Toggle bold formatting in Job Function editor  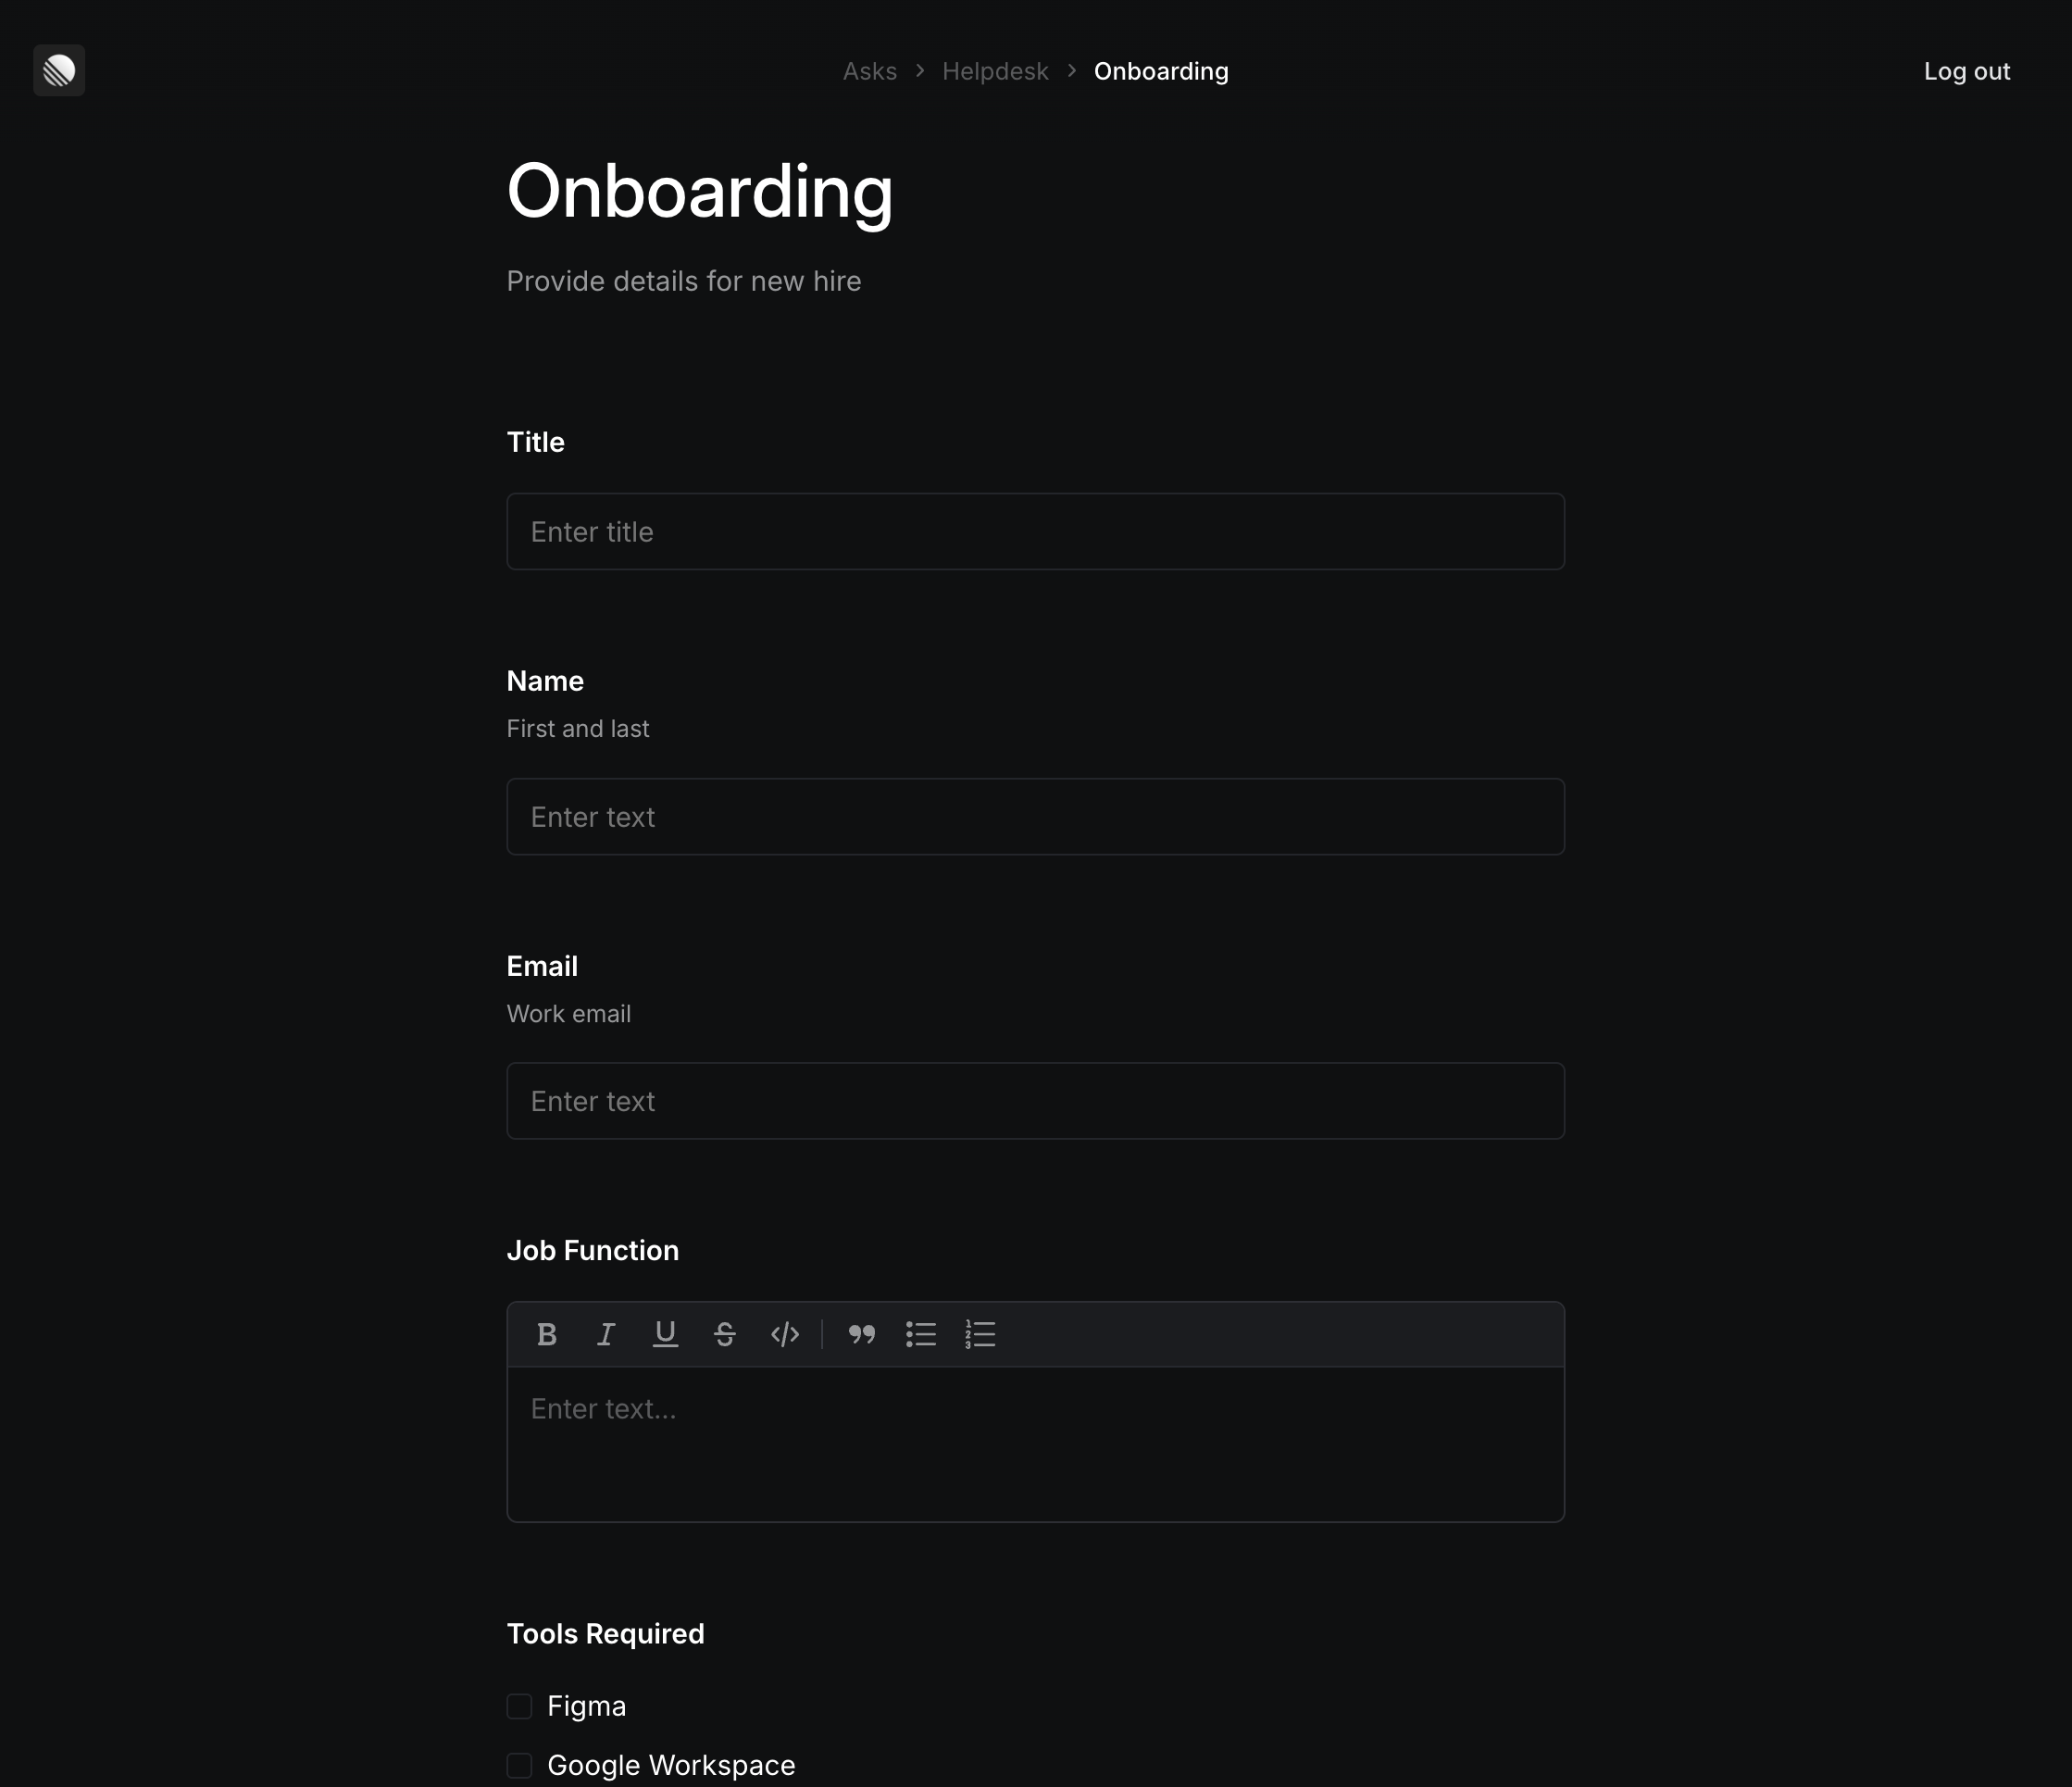point(547,1334)
